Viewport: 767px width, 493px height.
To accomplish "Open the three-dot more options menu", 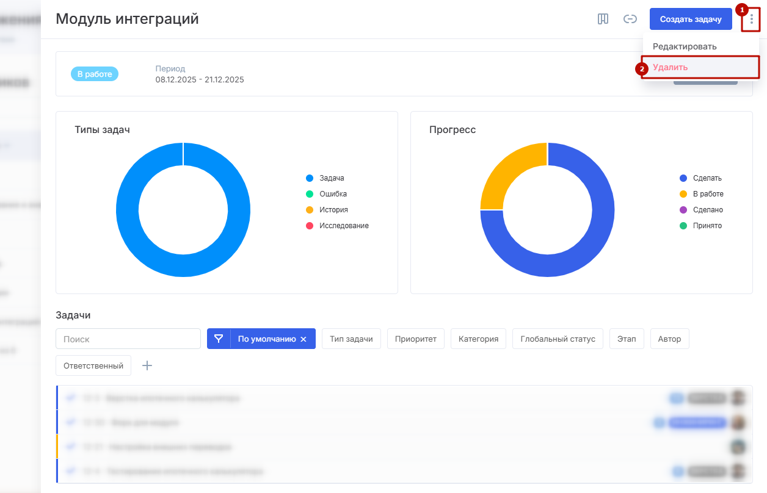I will click(x=751, y=19).
